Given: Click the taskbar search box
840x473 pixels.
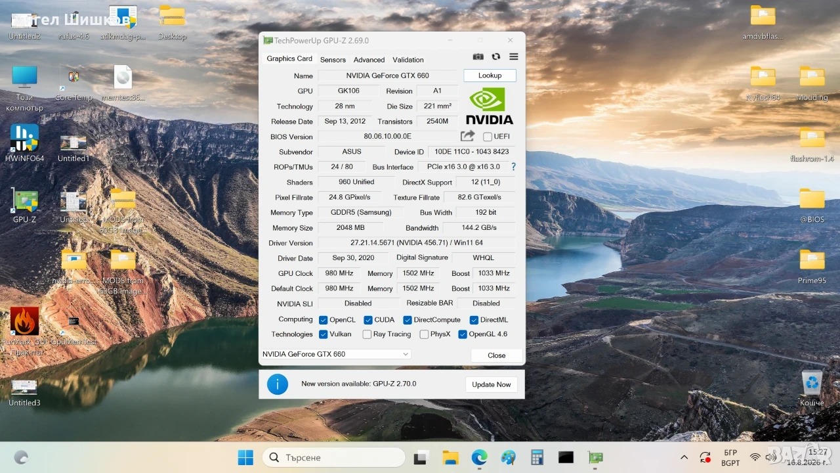Looking at the screenshot, I should (x=333, y=457).
